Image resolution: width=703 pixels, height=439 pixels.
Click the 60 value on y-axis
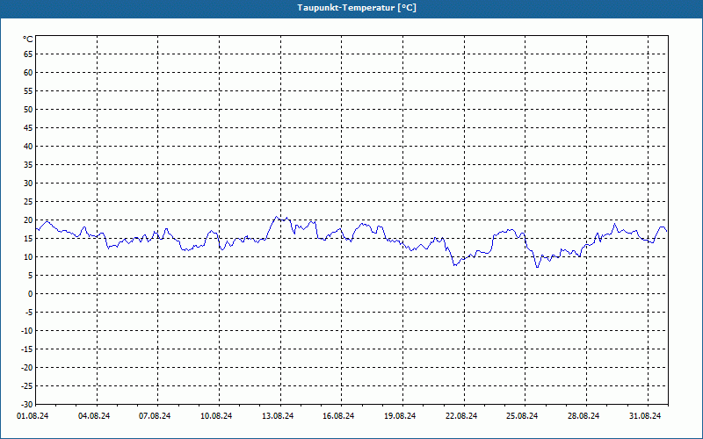coord(28,73)
